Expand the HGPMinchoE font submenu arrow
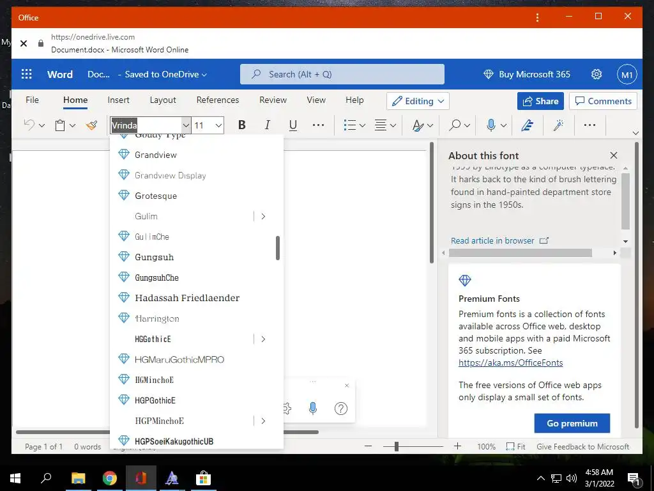Viewport: 654px width, 491px height. tap(263, 421)
